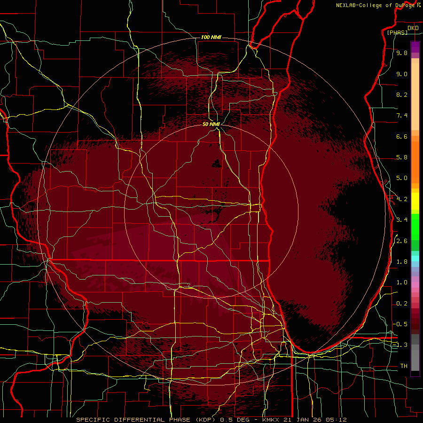Click the 0.2 scale value
423x423 pixels.
pos(402,304)
